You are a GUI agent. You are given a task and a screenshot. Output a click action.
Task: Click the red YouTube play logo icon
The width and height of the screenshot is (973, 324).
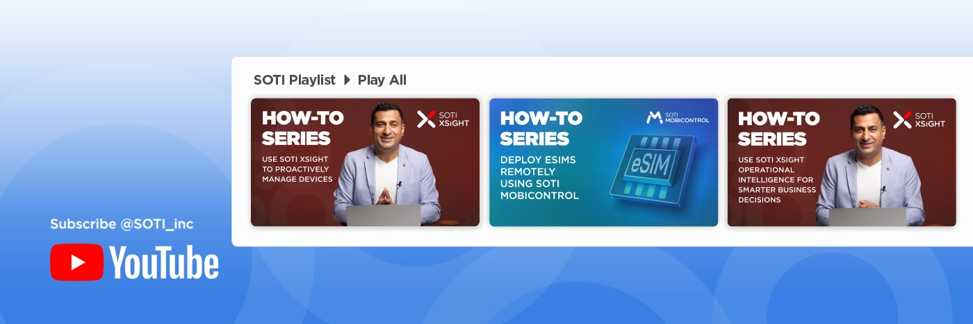[77, 262]
